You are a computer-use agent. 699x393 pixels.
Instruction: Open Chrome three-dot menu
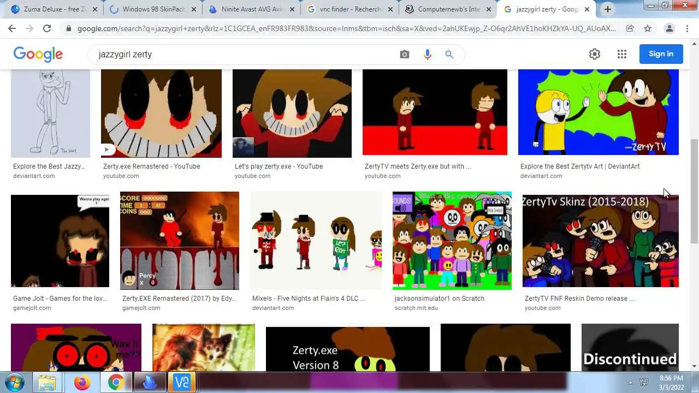(688, 29)
